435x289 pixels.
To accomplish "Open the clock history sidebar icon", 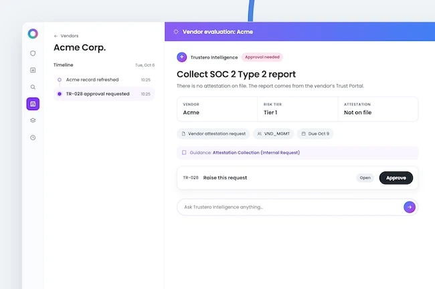I will tap(33, 137).
